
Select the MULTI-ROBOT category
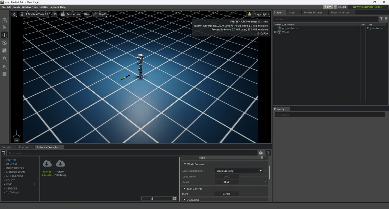point(15,176)
